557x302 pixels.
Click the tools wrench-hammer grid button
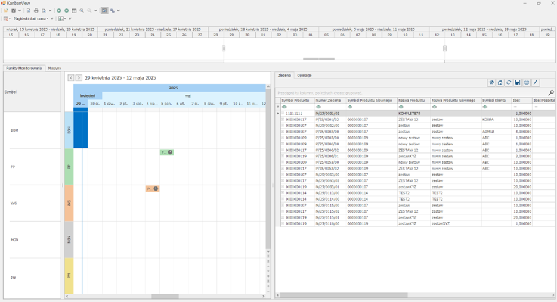pos(491,82)
